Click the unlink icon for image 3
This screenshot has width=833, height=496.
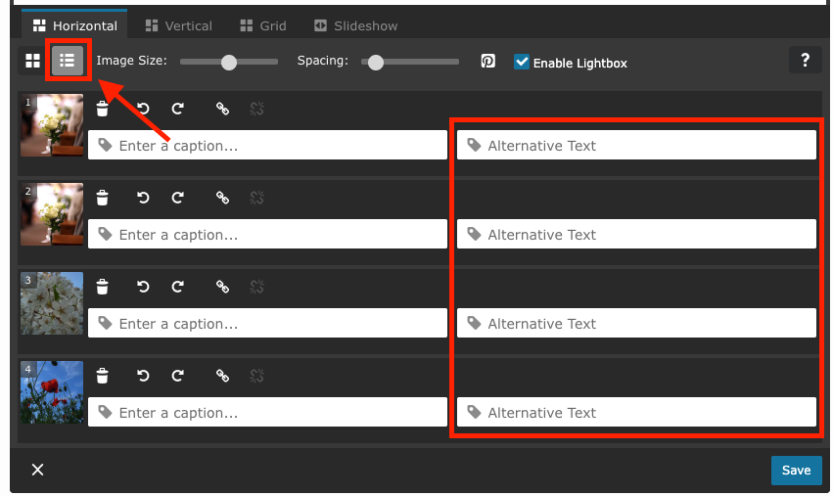[257, 287]
